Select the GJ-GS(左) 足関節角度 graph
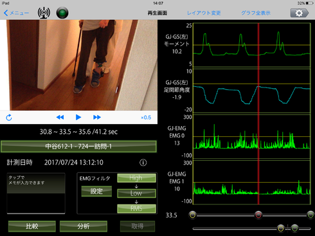Image resolution: width=315 pixels, height=236 pixels. 252,91
